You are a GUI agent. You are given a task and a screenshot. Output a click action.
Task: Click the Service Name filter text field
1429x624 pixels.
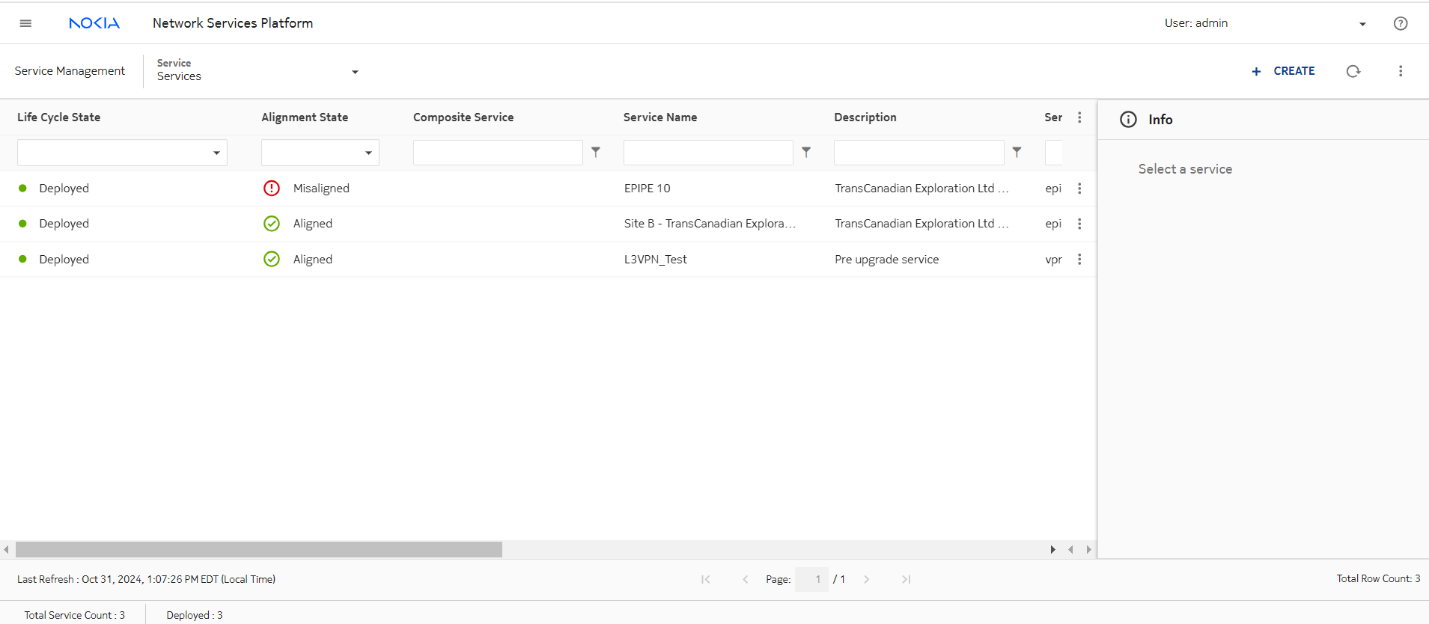(707, 153)
